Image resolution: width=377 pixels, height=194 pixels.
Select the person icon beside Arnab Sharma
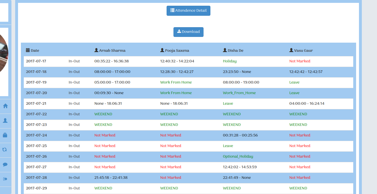click(x=96, y=50)
